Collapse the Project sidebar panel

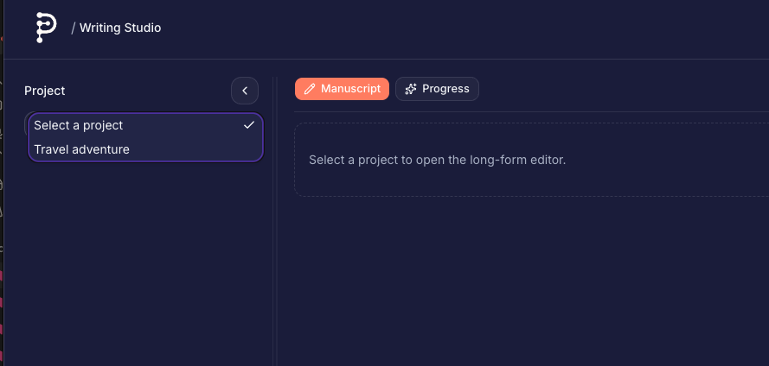point(245,91)
